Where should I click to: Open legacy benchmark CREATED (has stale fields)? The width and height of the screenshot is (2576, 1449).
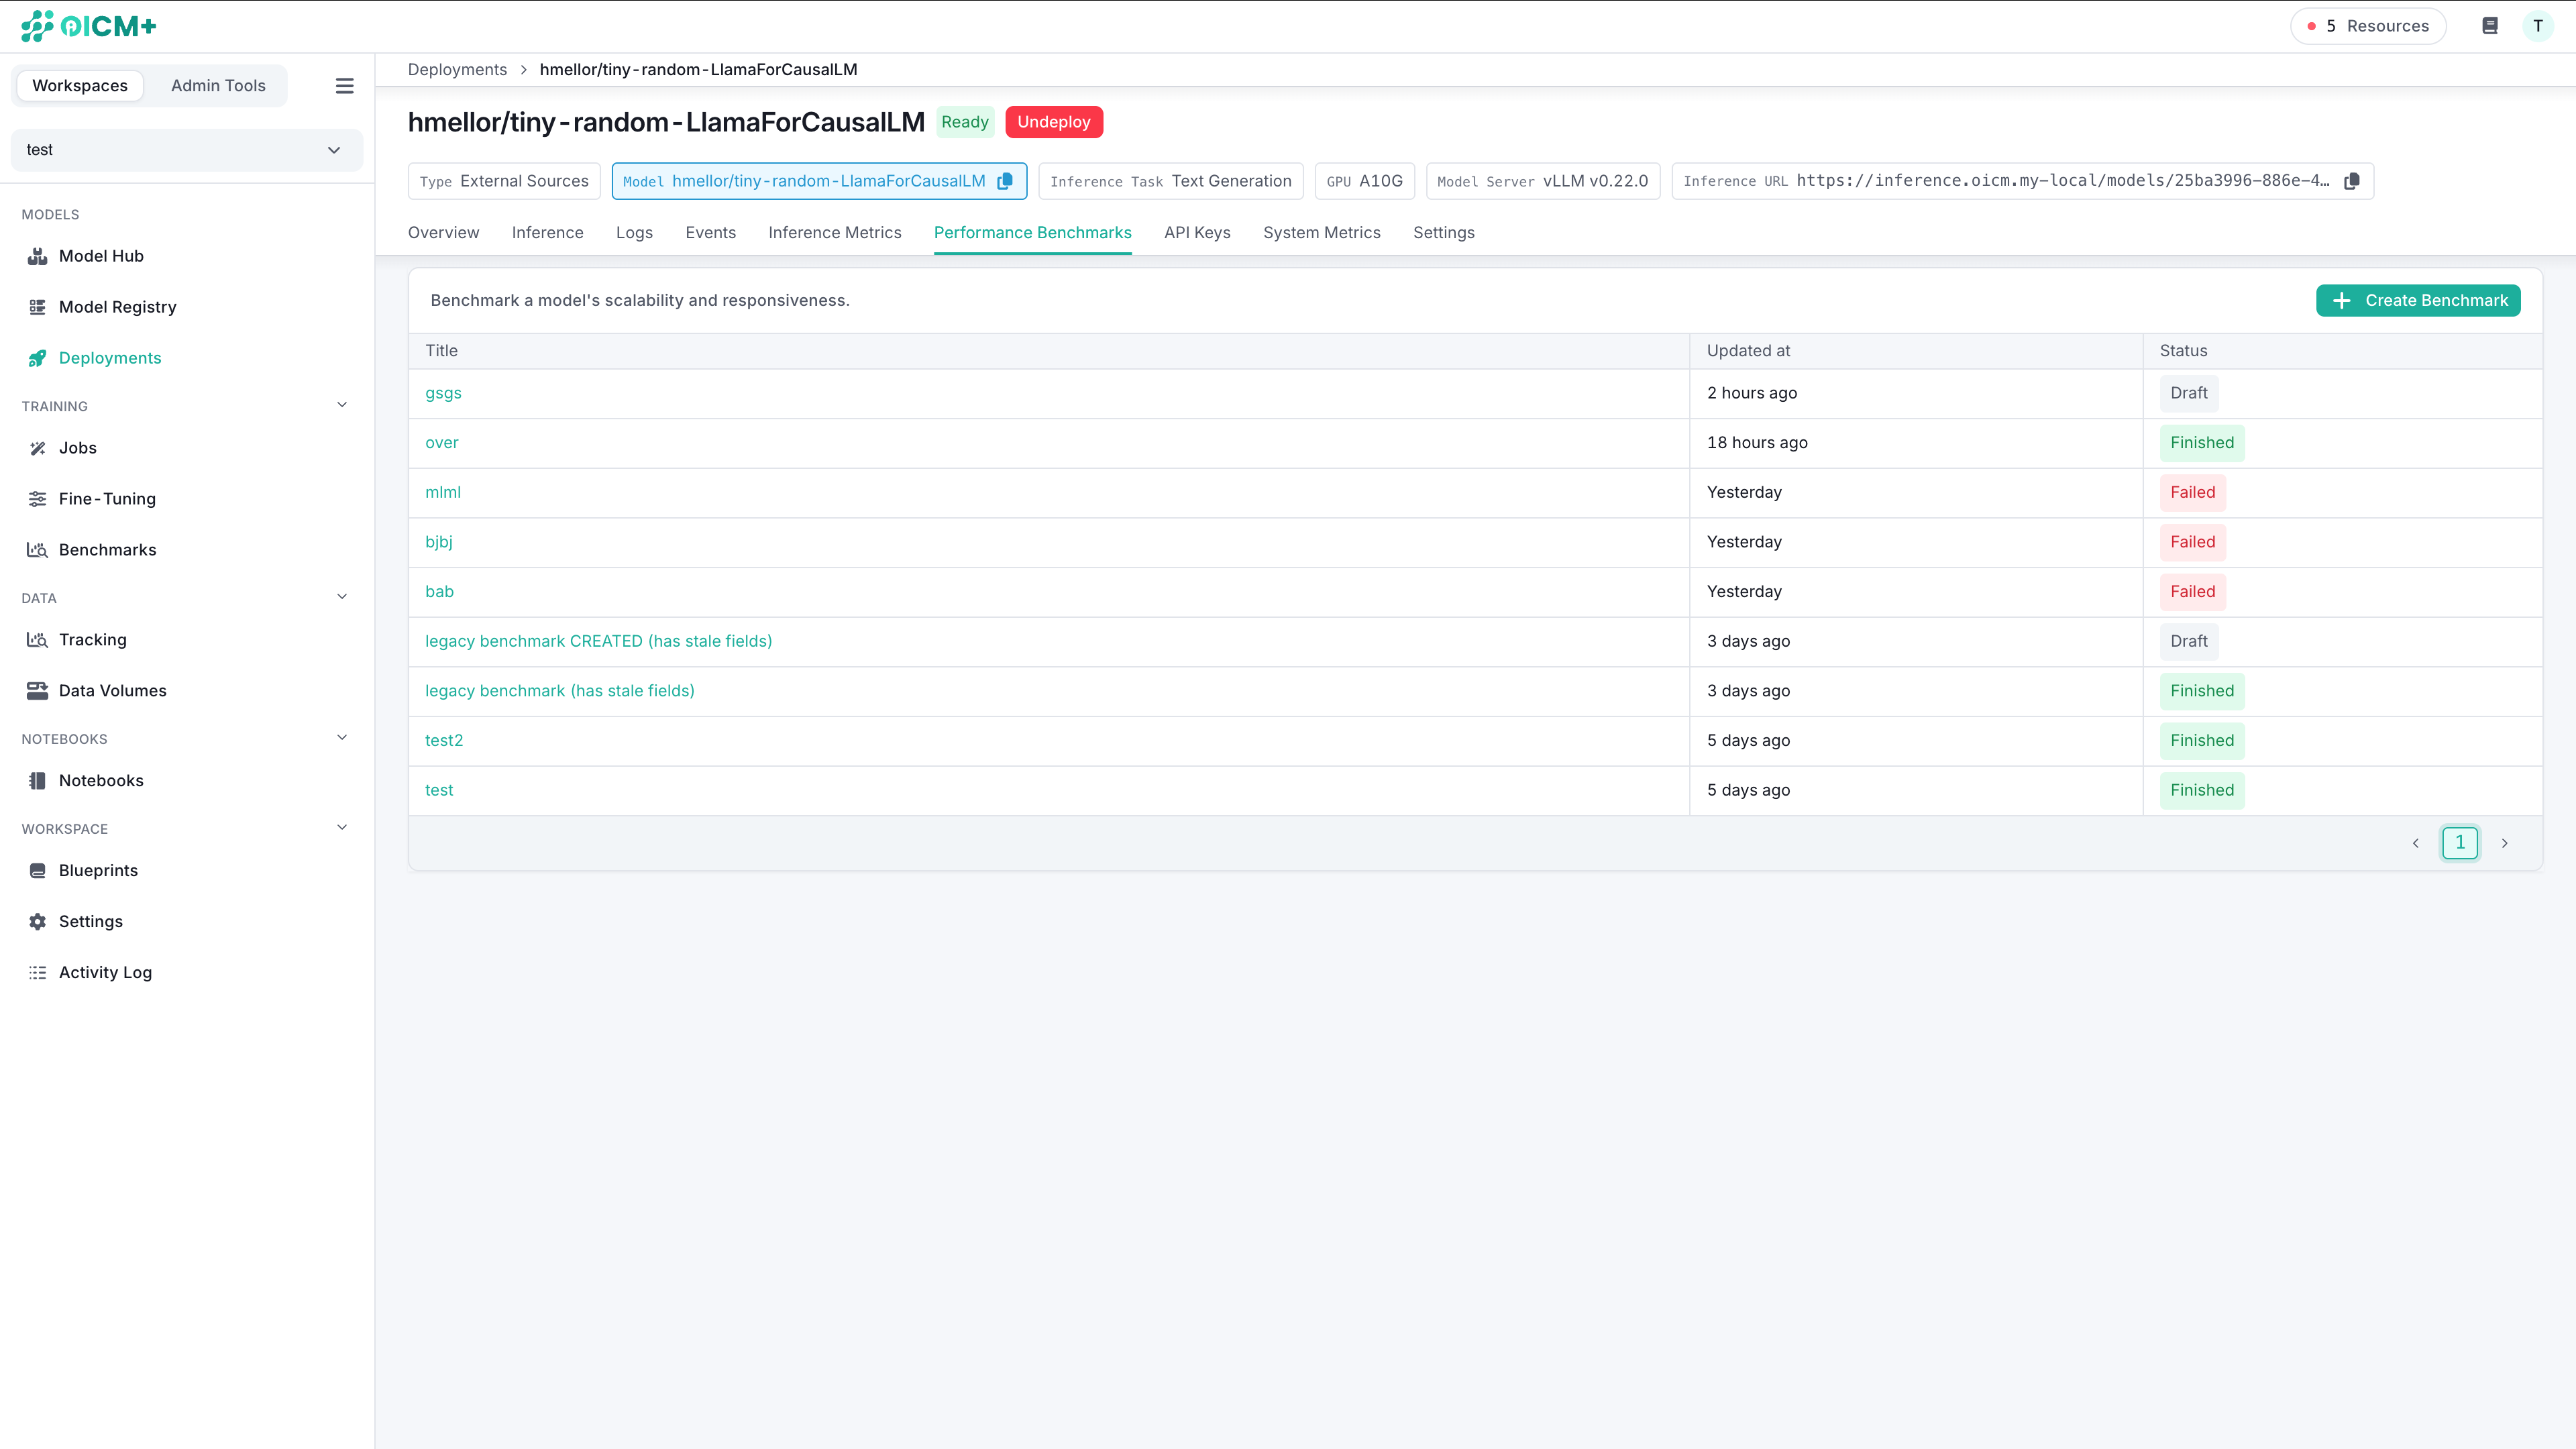tap(598, 641)
